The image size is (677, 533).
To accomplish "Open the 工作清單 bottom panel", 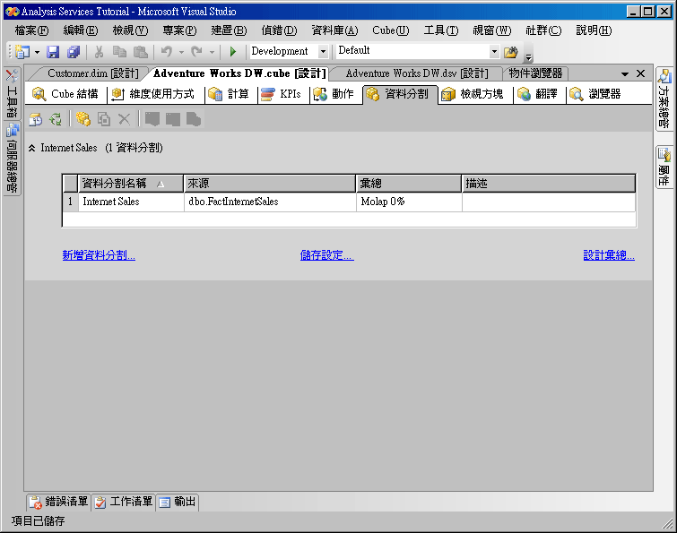I will [124, 502].
